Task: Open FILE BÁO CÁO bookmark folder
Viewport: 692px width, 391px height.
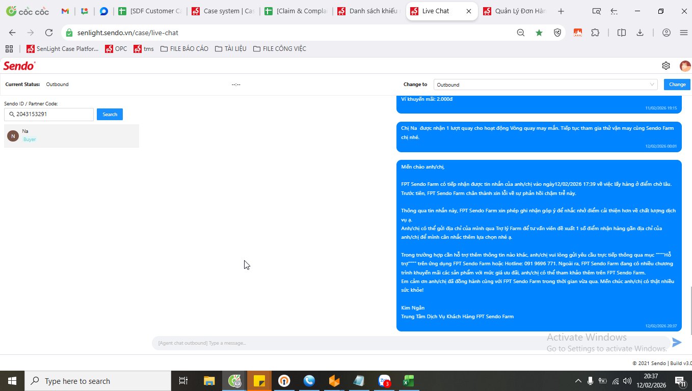Action: (184, 49)
